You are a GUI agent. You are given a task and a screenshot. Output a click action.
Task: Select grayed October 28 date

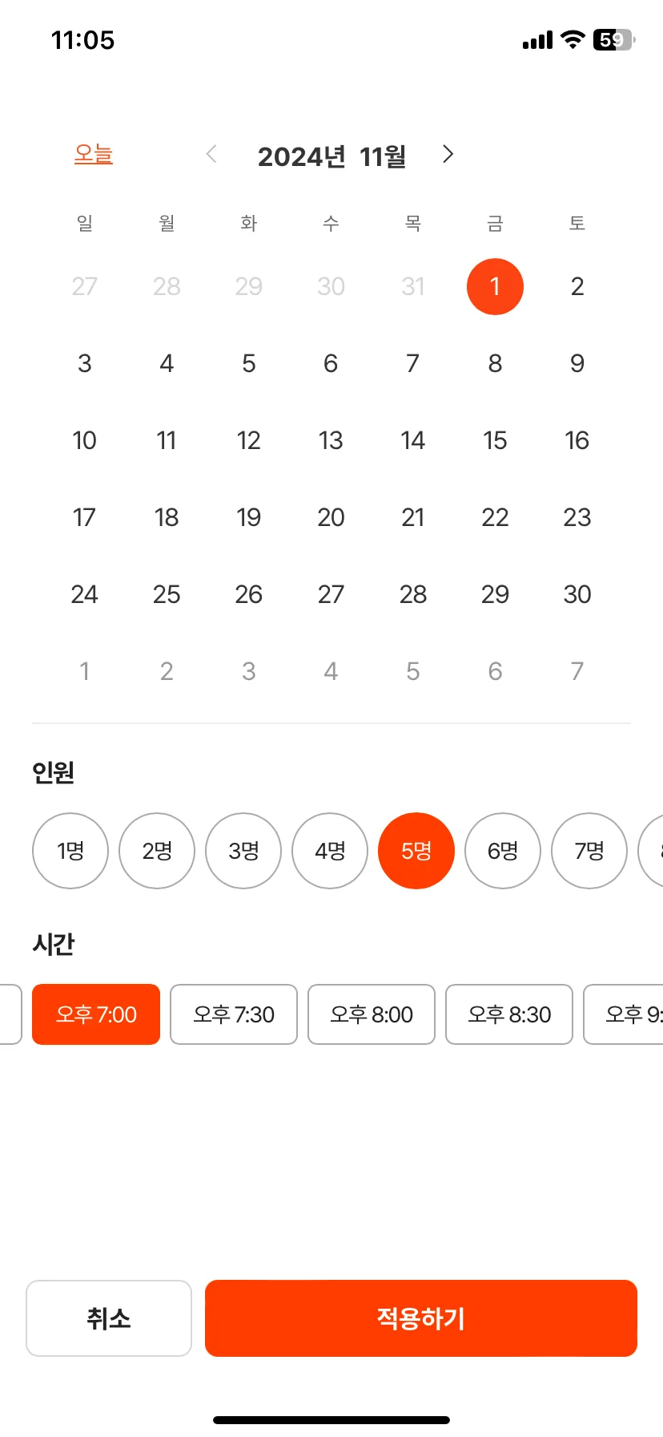[x=167, y=286]
